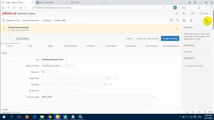Select the Current List Entry tab
This screenshot has width=214, height=120.
71,46
